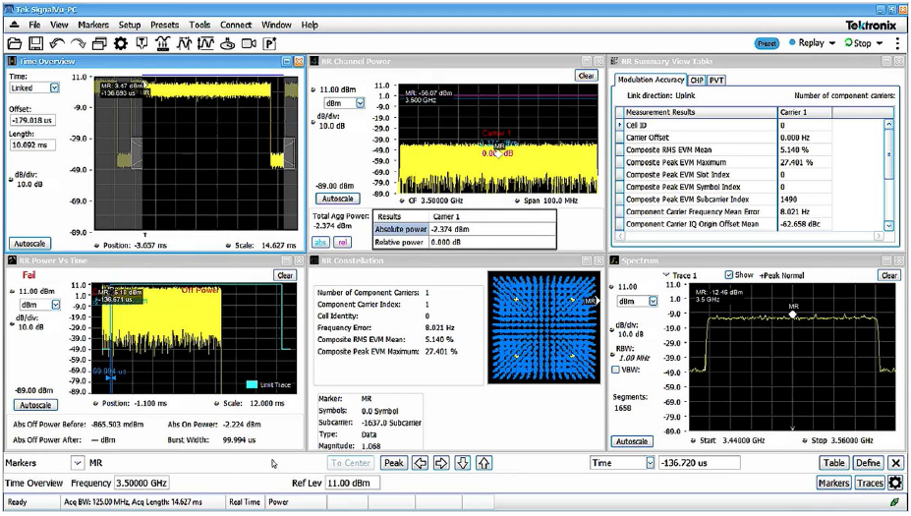Expand the Replay dropdown
911x516 pixels.
831,43
